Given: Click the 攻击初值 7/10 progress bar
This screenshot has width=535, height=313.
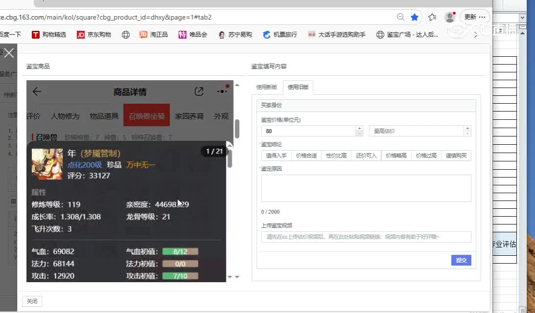Looking at the screenshot, I should point(180,276).
